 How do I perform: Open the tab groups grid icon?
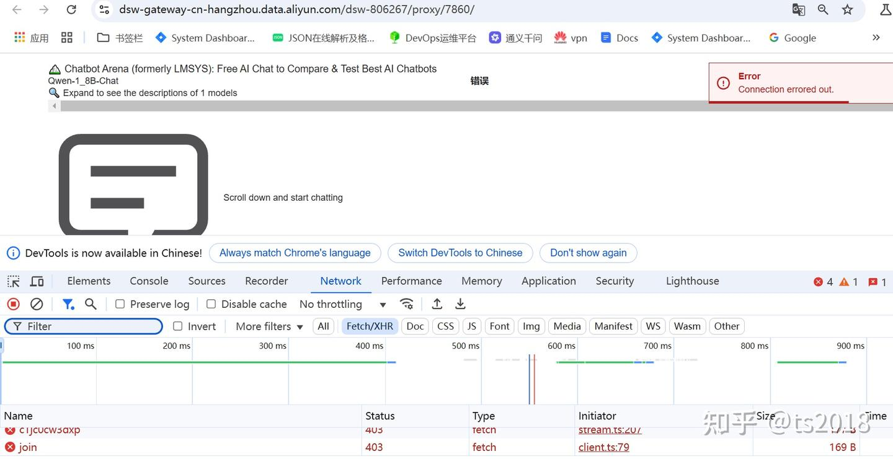click(x=67, y=38)
